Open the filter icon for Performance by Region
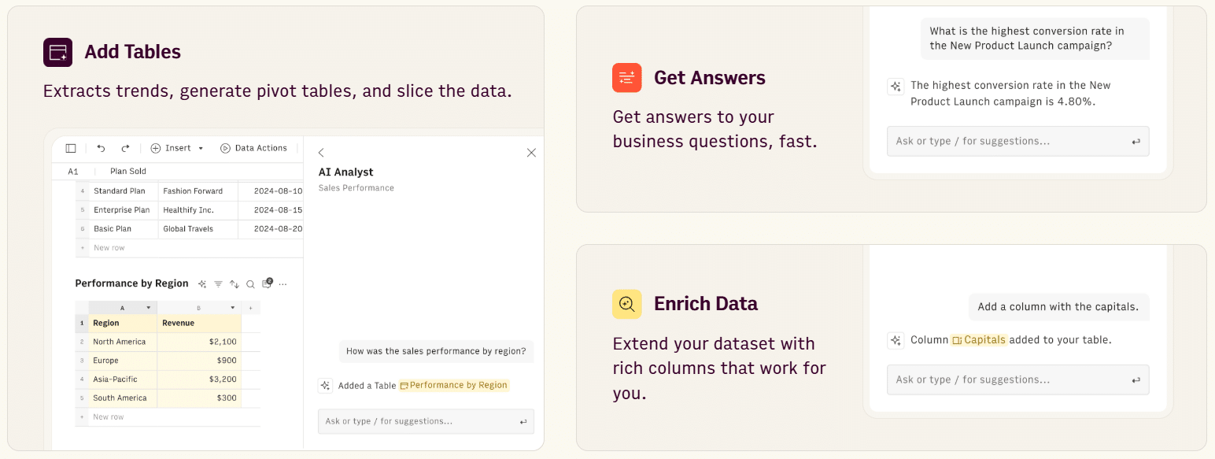The image size is (1215, 459). pyautogui.click(x=218, y=283)
